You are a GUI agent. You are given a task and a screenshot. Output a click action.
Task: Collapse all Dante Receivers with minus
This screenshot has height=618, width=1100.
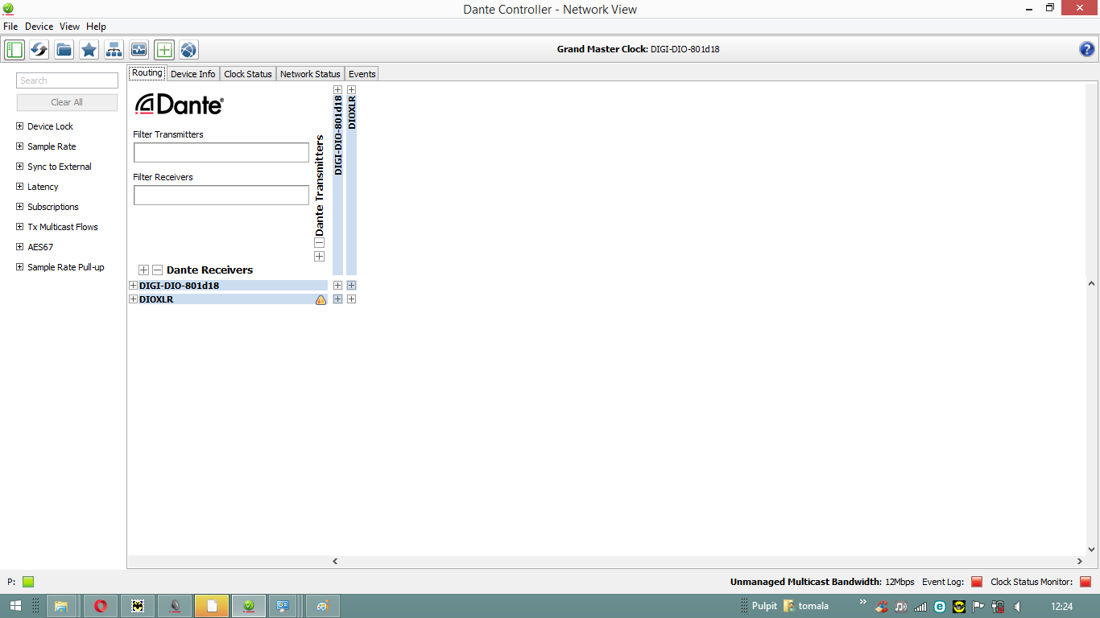[x=158, y=270]
